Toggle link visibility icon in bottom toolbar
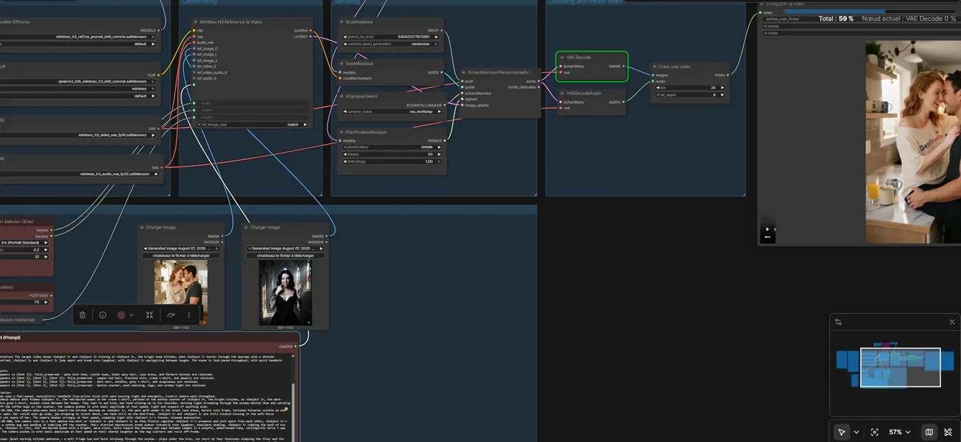Screen dimensions: 961x442 click(x=948, y=432)
